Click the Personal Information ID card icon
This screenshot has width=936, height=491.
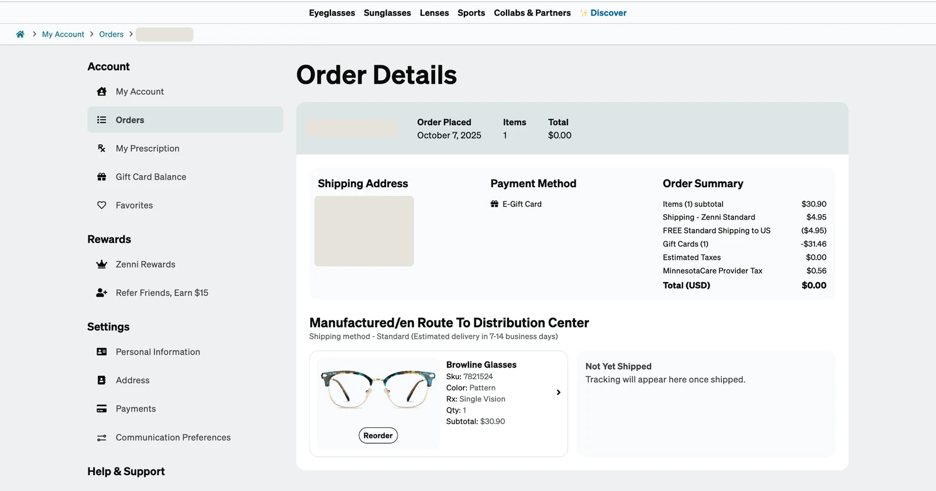click(102, 352)
